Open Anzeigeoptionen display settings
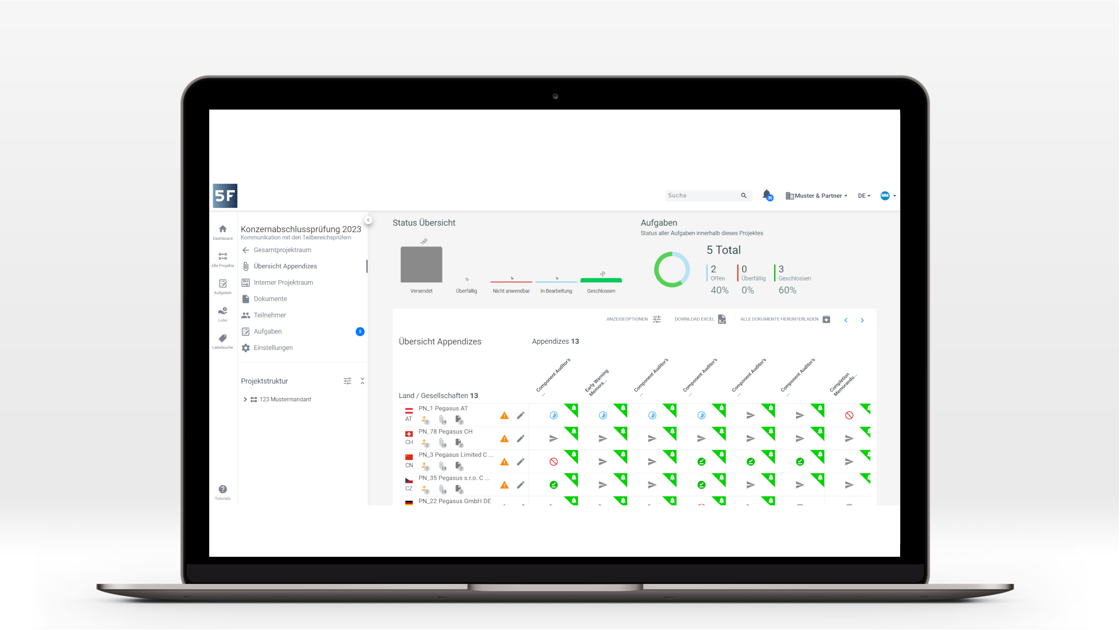This screenshot has width=1120, height=630. [657, 319]
